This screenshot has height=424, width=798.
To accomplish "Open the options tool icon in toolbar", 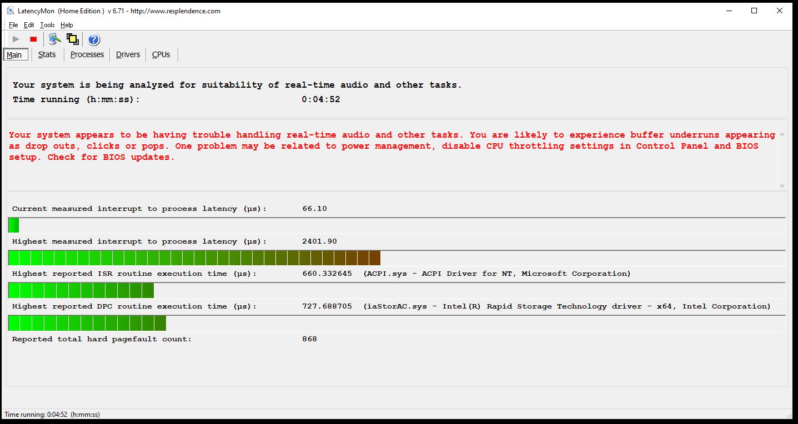I will click(54, 39).
